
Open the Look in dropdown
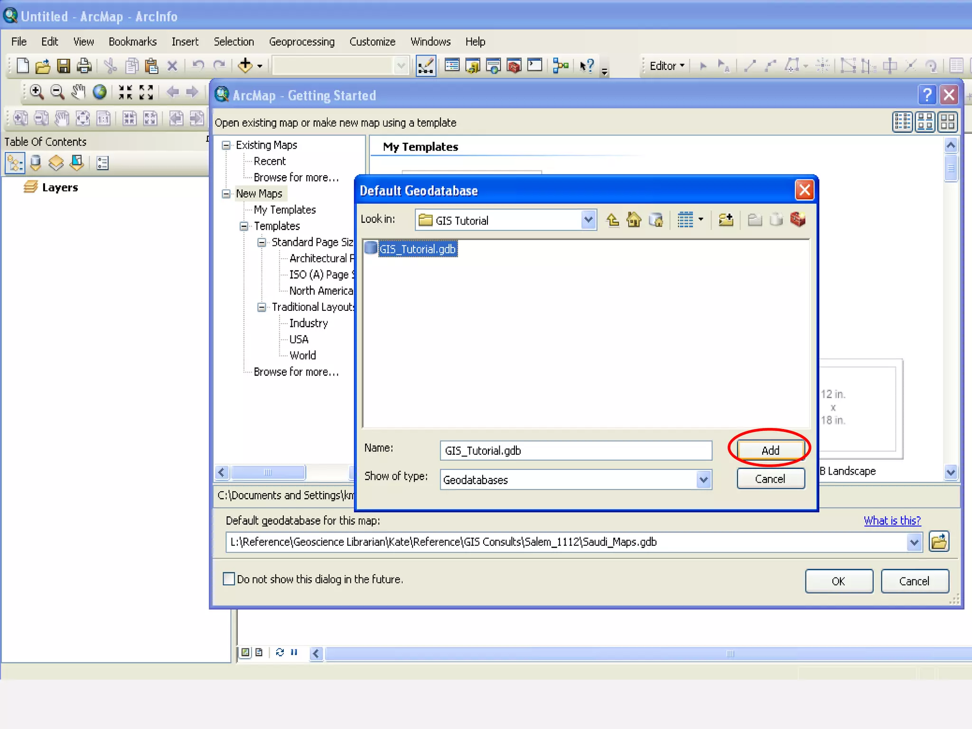pyautogui.click(x=588, y=220)
